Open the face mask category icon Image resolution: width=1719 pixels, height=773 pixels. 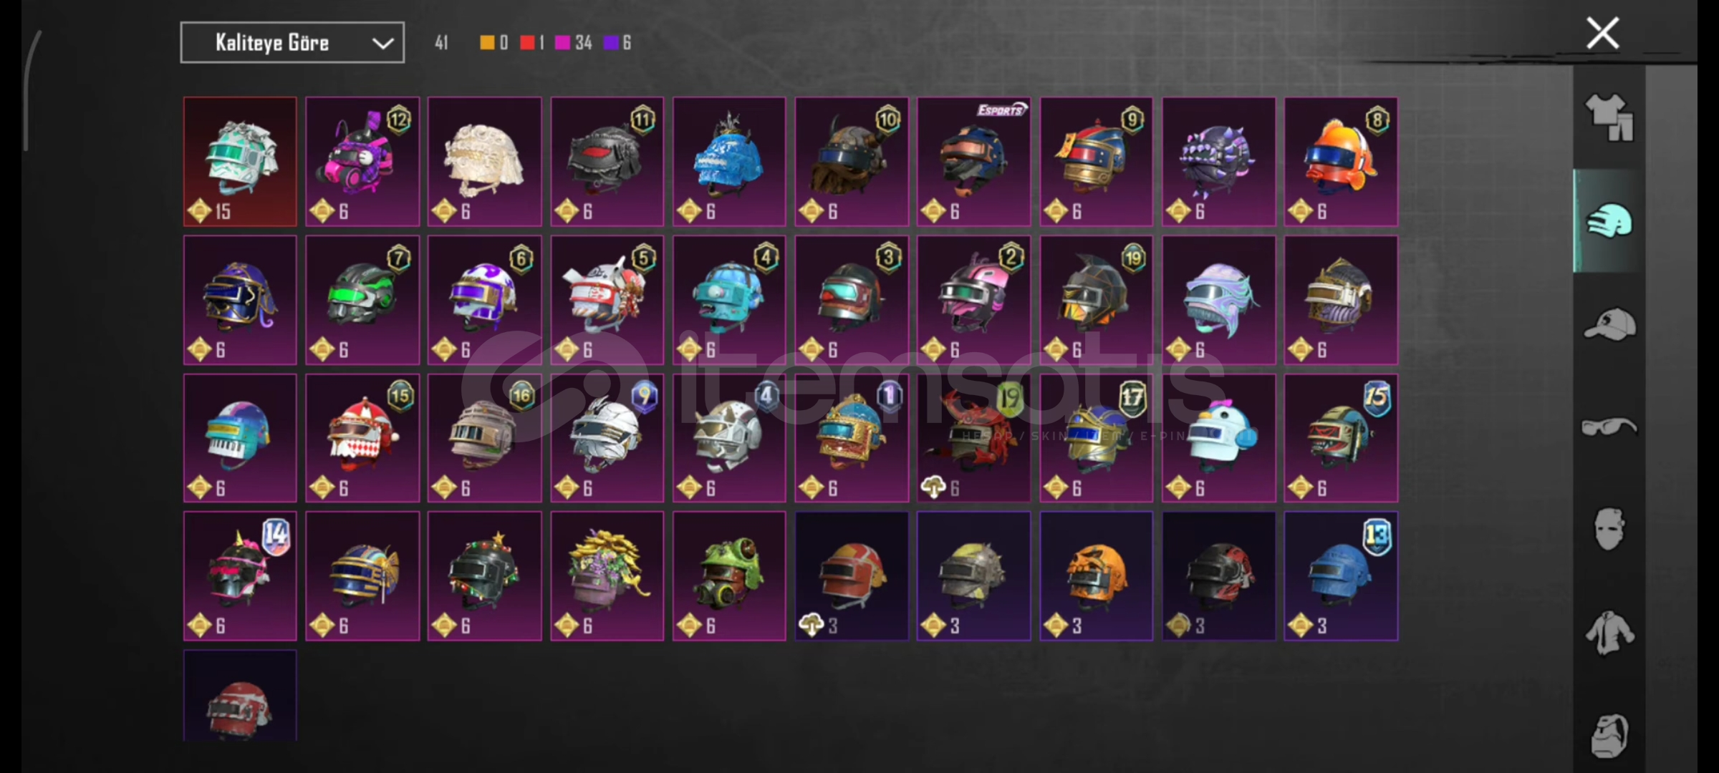click(1609, 529)
